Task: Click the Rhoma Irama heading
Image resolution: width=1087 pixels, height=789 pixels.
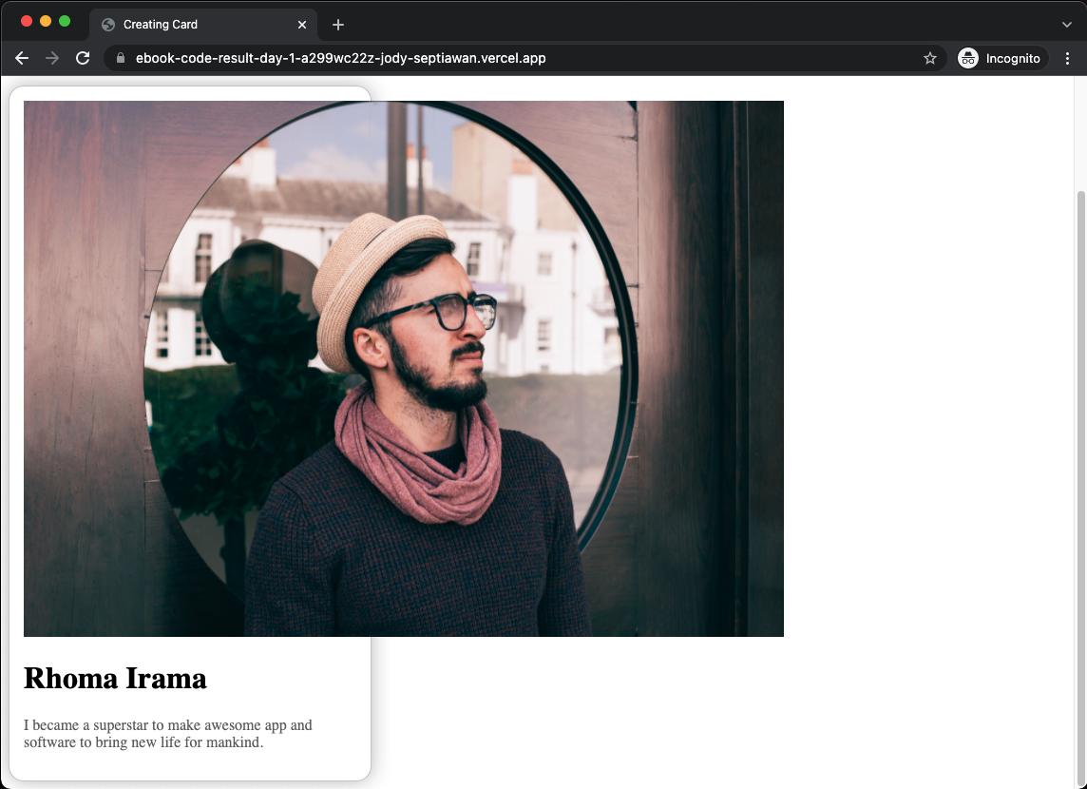Action: tap(115, 678)
